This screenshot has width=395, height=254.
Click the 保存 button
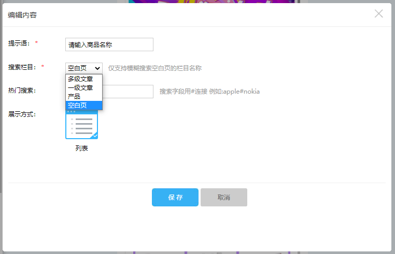point(175,198)
